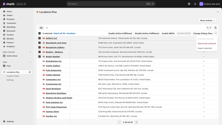This screenshot has height=125, width=222.
Task: Uncheck the Artfort LLC row checkbox
Action: point(39,38)
